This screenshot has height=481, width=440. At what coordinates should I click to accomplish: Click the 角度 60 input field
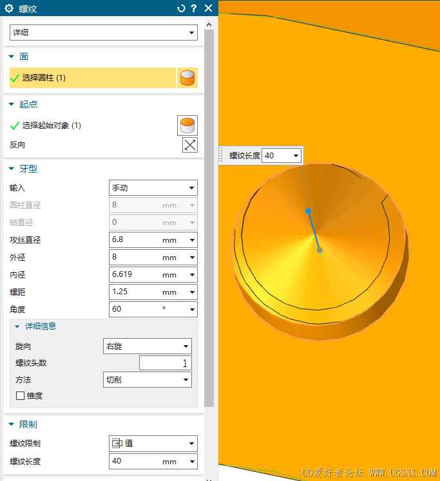(135, 309)
